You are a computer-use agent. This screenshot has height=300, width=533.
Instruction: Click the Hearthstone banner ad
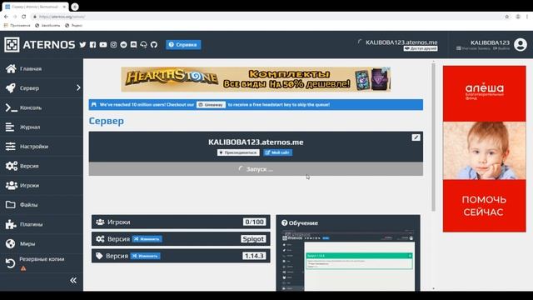[256, 80]
